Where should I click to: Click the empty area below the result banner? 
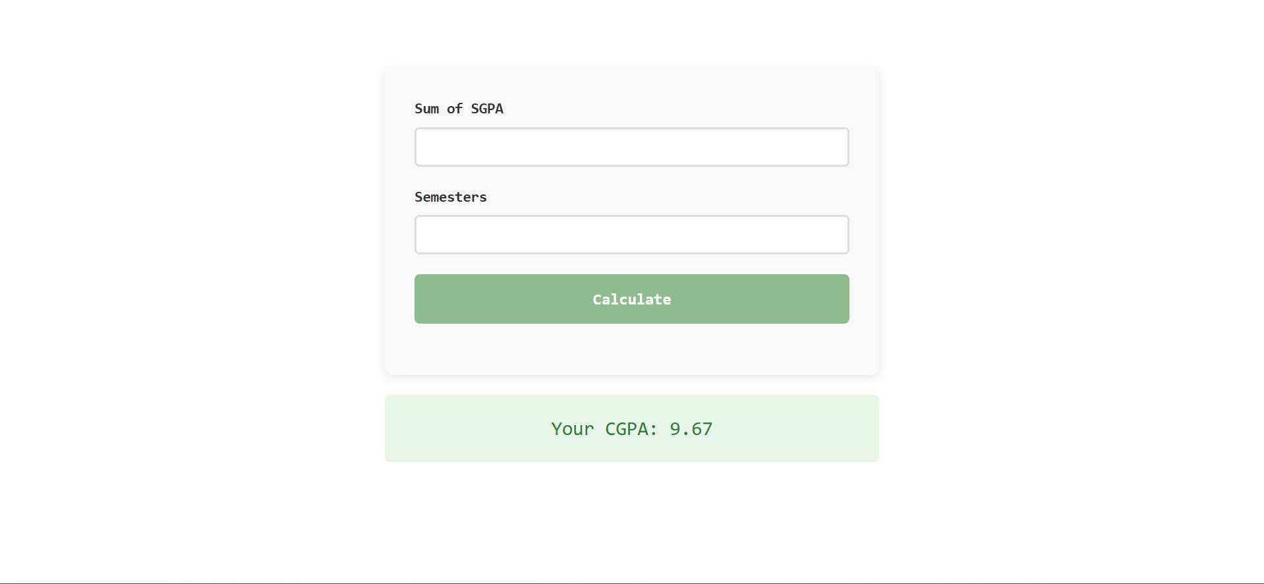coord(631,514)
